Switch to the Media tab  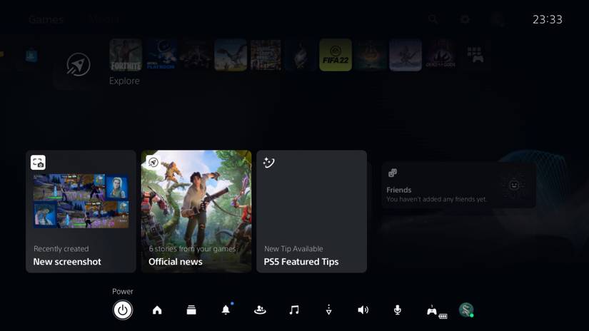[x=104, y=19]
